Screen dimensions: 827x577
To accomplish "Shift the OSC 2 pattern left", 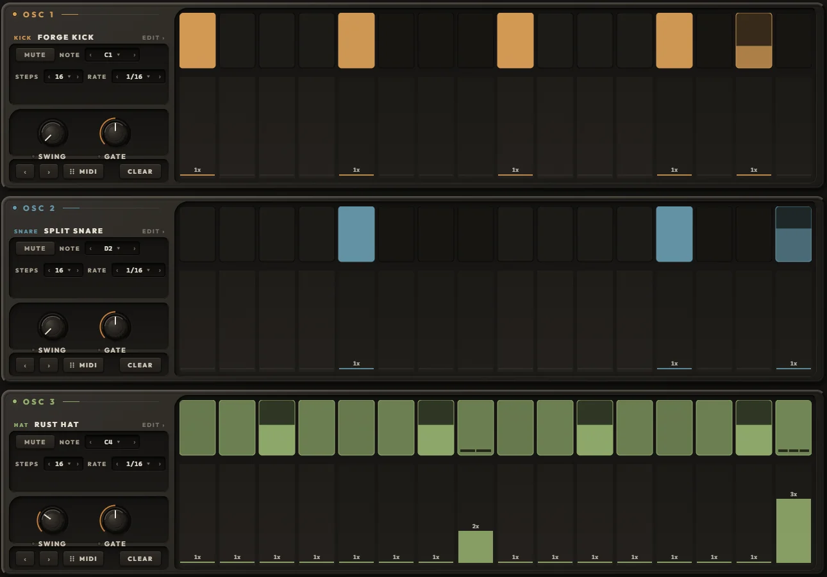I will coord(25,365).
